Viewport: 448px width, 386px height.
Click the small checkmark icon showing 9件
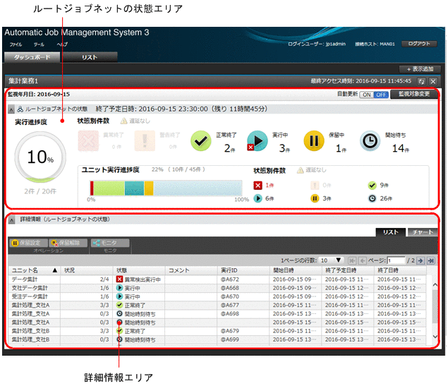[372, 185]
